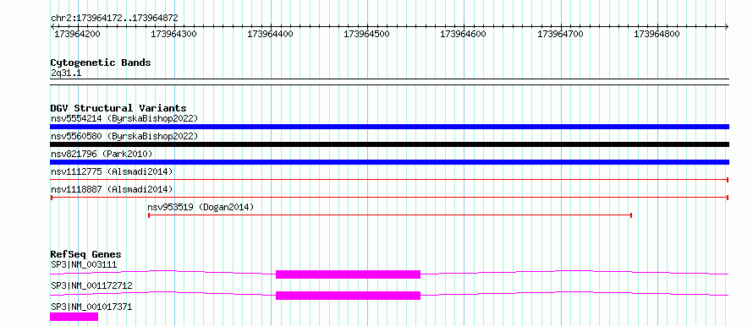Click the nsv5560580 (ByrskaBishop2022) label
The image size is (753, 326).
[x=124, y=136]
